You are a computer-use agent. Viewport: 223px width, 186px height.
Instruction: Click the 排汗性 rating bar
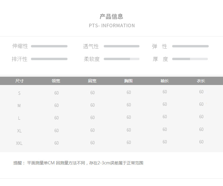tap(49, 59)
